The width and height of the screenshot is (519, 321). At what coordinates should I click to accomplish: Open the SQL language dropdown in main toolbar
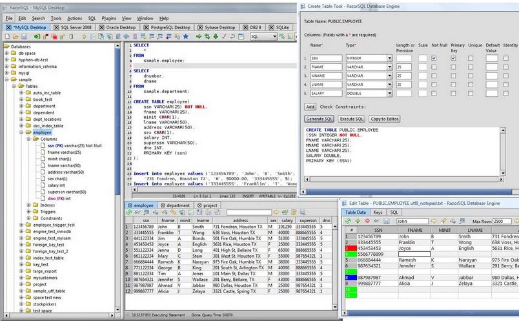pyautogui.click(x=275, y=36)
